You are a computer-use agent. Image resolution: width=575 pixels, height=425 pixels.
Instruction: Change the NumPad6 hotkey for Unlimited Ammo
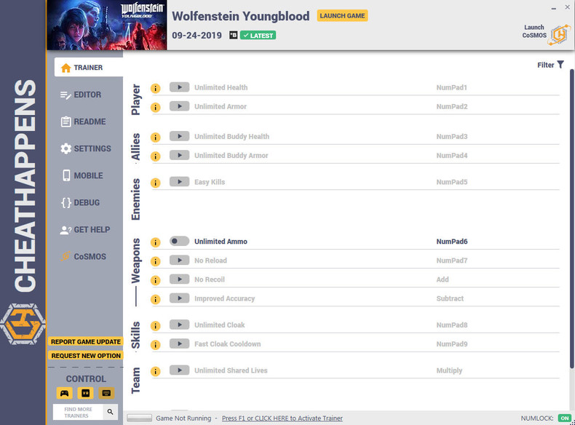452,242
